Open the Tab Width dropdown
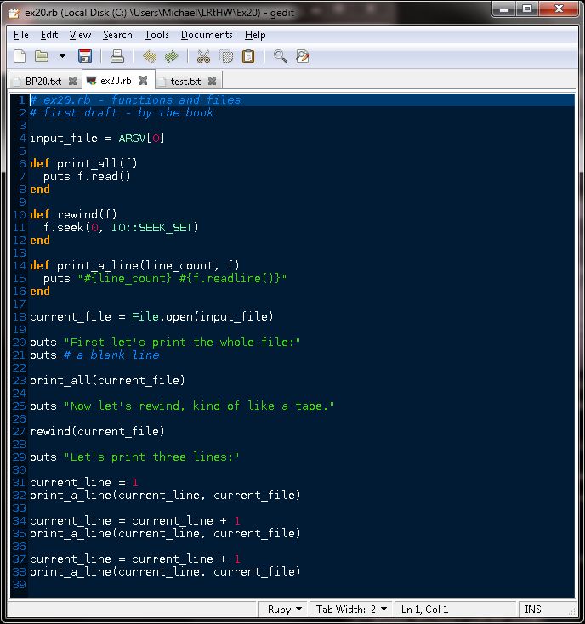Viewport: 585px width, 624px height. tap(351, 610)
